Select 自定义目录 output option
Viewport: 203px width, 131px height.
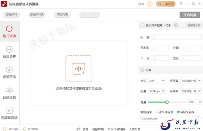click(x=186, y=112)
